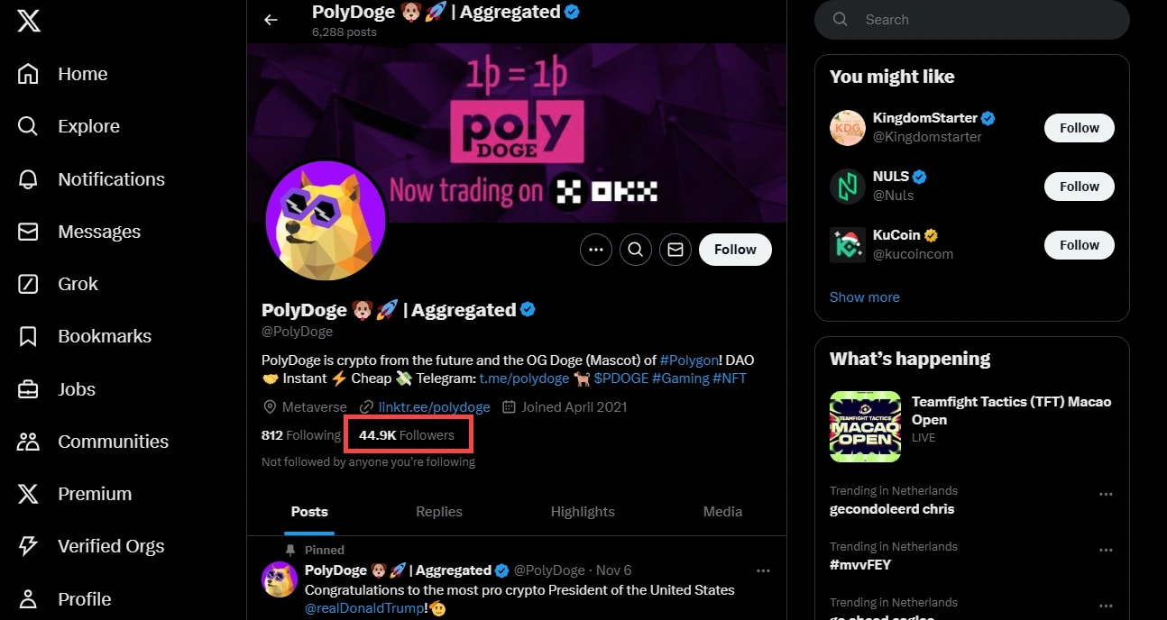Viewport: 1167px width, 620px height.
Task: View the 44.9K Followers list
Action: [x=407, y=435]
